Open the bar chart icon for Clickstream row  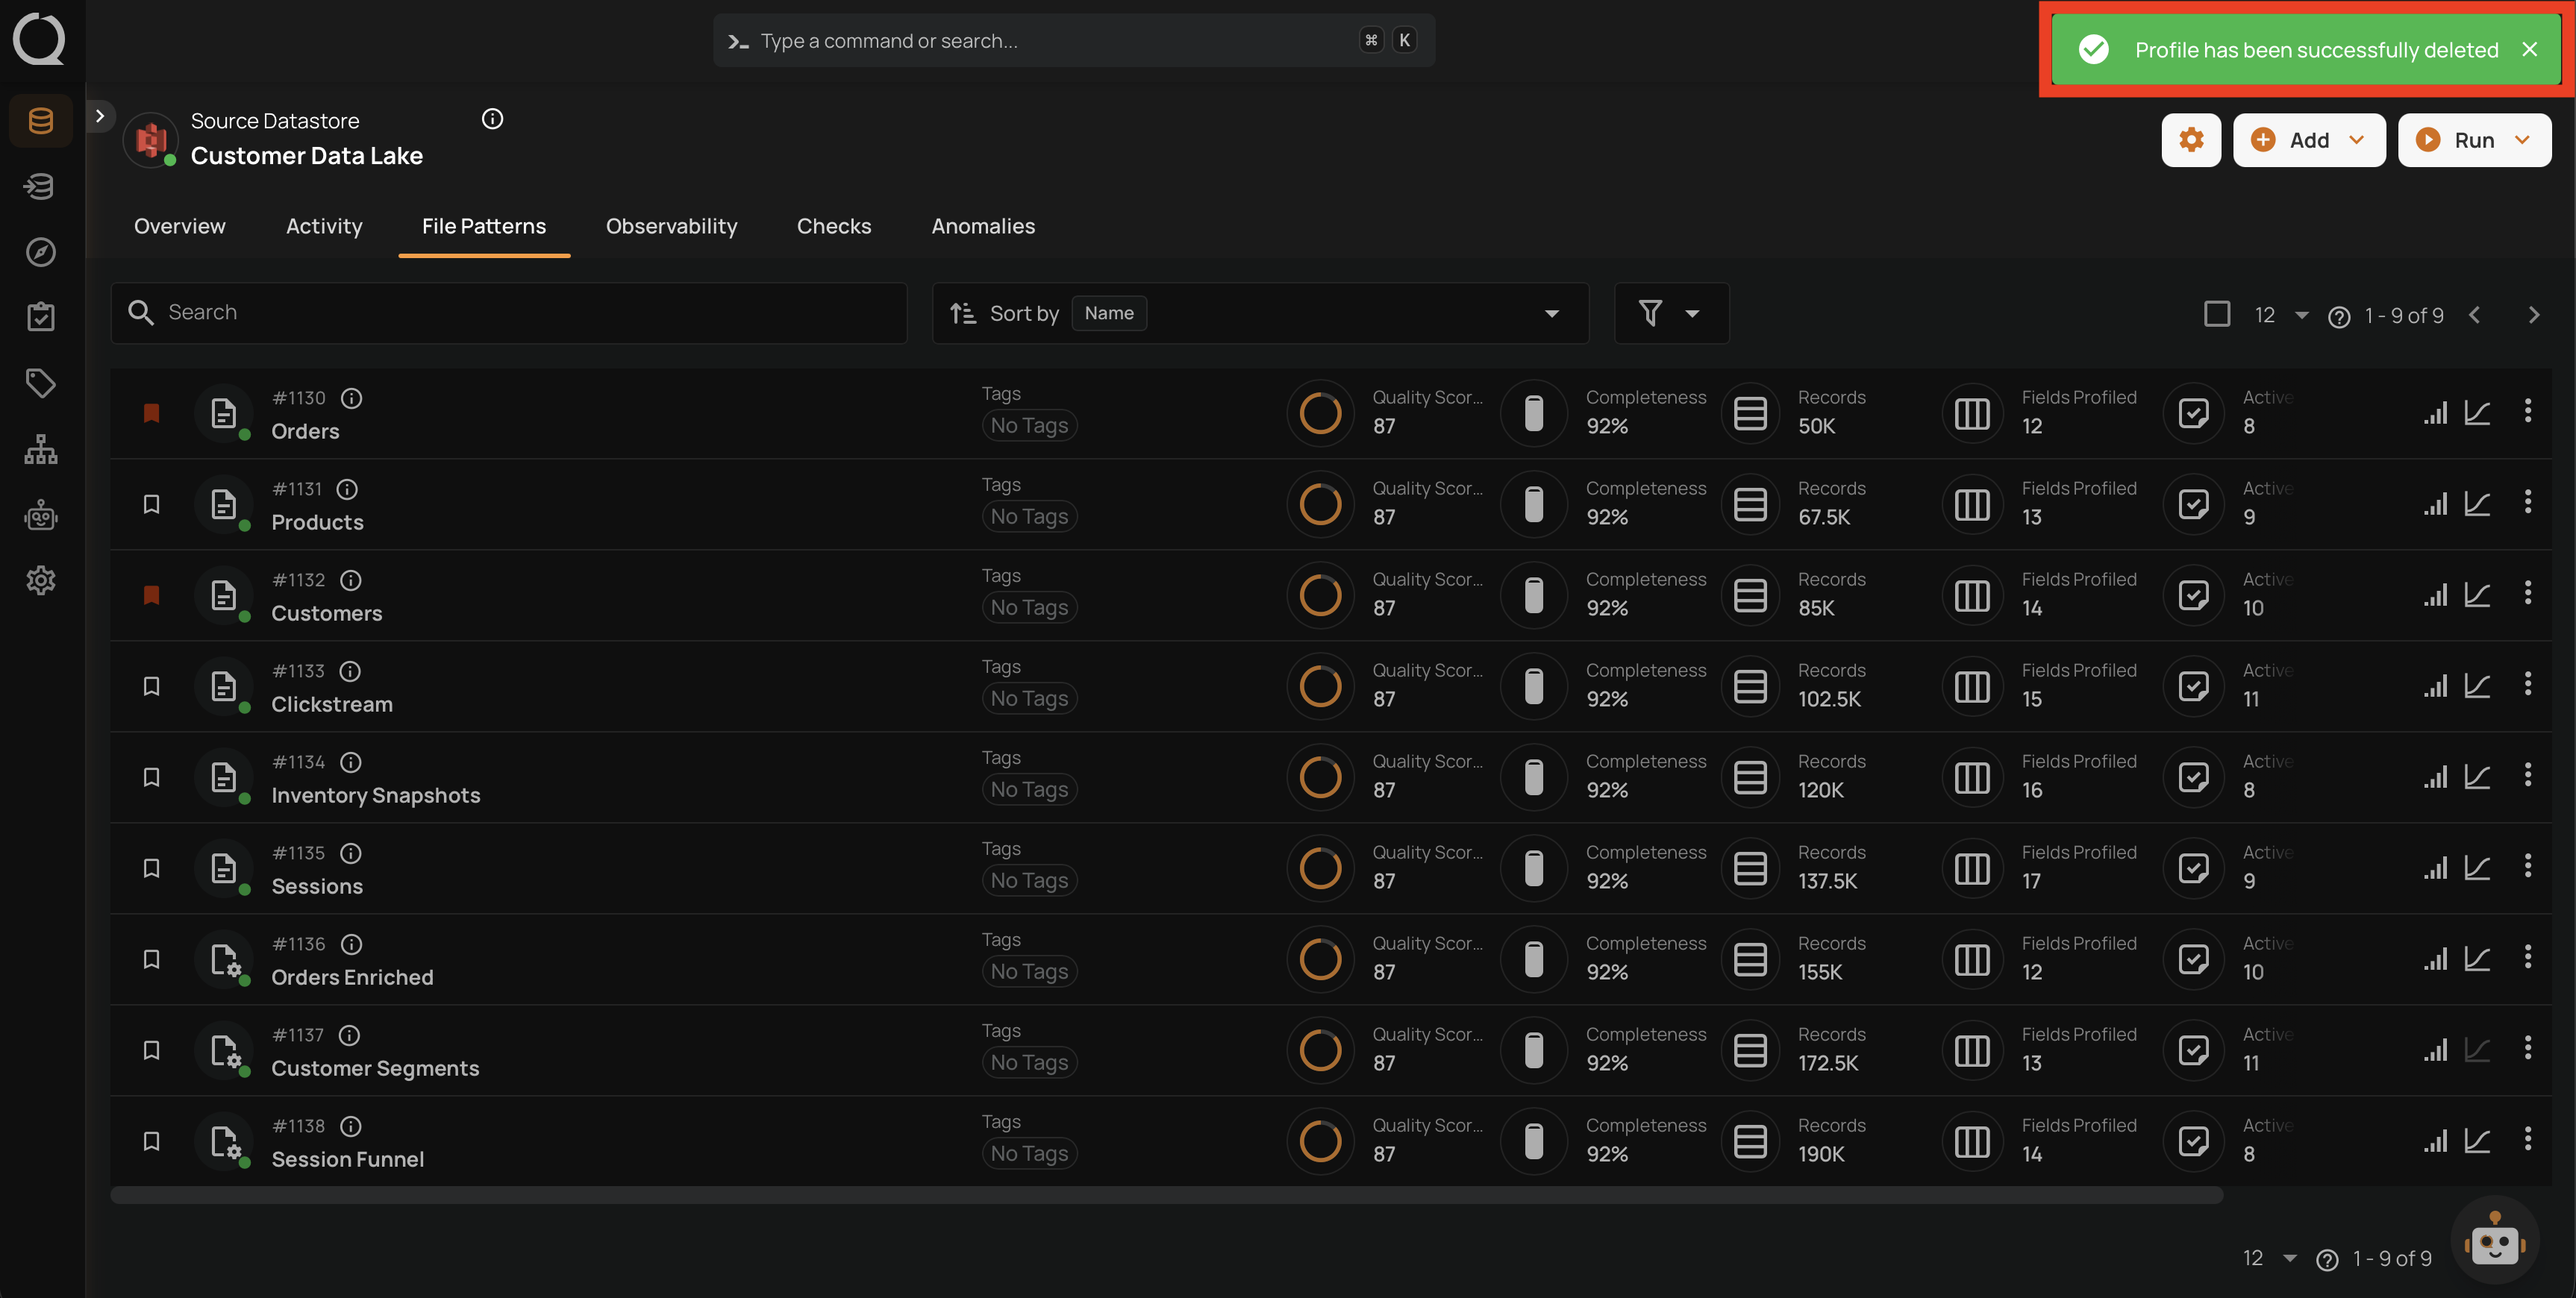(2436, 685)
